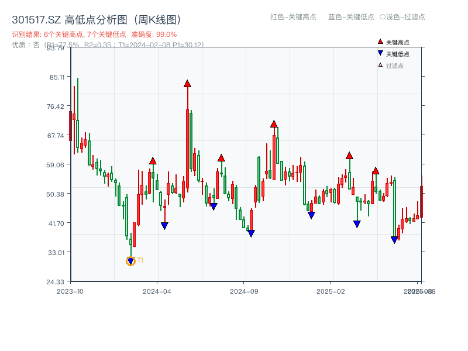468x351 pixels.
Task: Click the blue low triangle below the 2024-09 candles
Action: click(250, 233)
